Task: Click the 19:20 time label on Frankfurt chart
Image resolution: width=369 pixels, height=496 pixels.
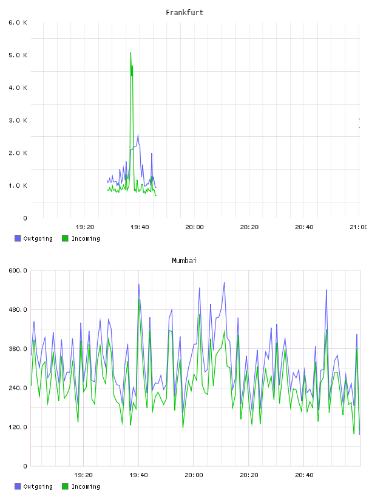Action: (85, 227)
